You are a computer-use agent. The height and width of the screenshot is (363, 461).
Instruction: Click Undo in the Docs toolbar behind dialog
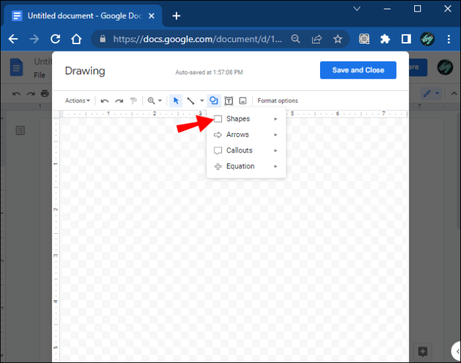17,94
